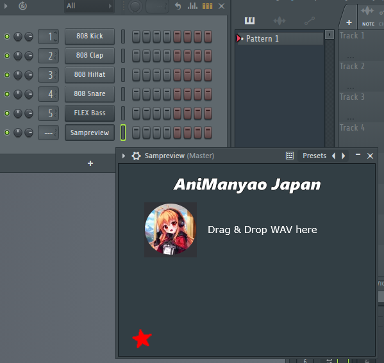This screenshot has width=384, height=363.
Task: Open the channel rack options arrow menu
Action: [x=6, y=6]
